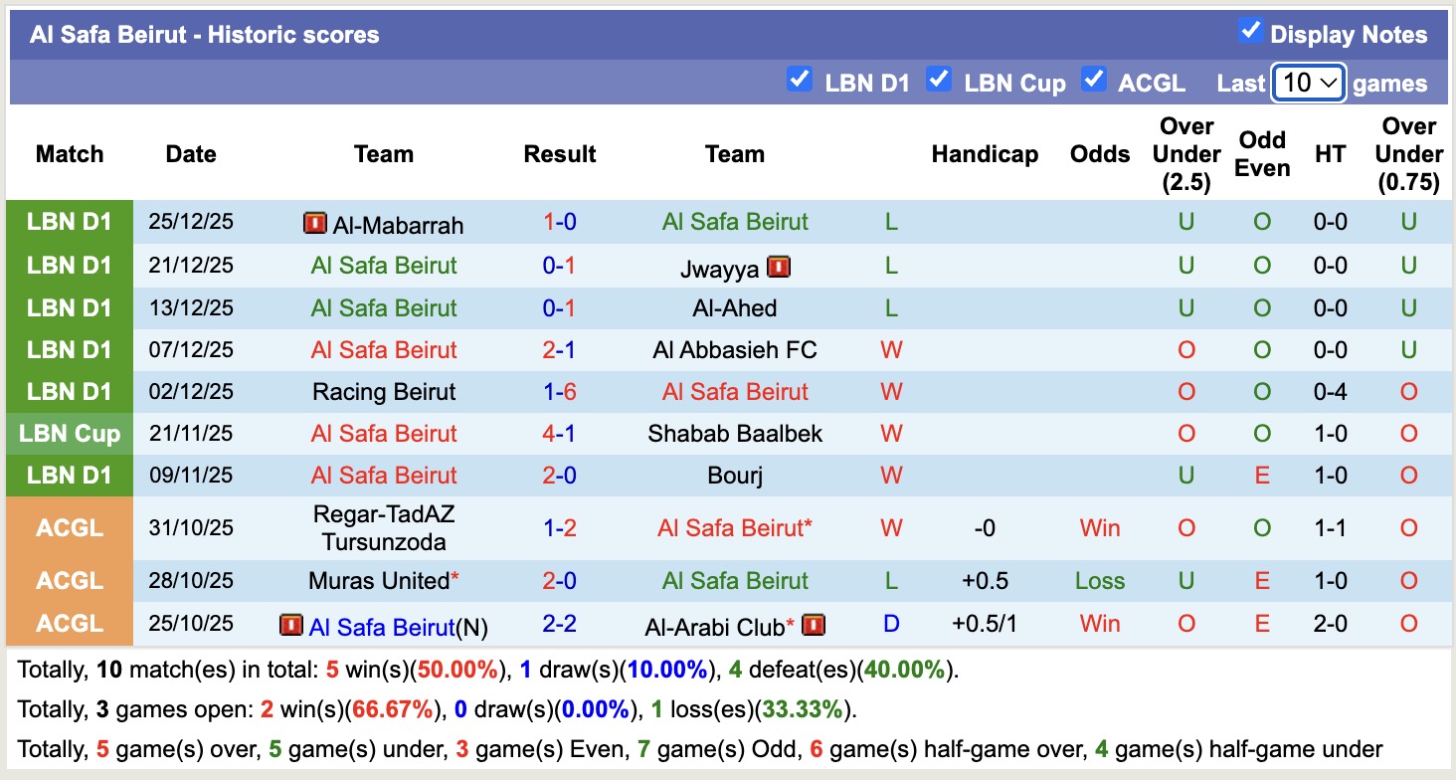Toggle the Display Notes checkbox
1456x780 pixels.
click(x=1250, y=32)
